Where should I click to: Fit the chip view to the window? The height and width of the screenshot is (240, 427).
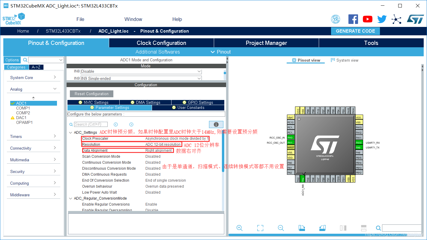[260, 228]
